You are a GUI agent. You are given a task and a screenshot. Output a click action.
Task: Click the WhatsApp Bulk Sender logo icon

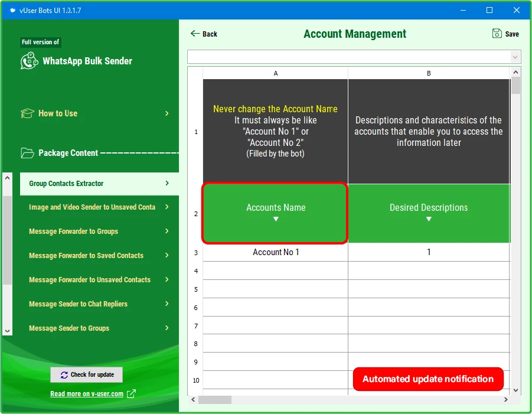click(29, 61)
